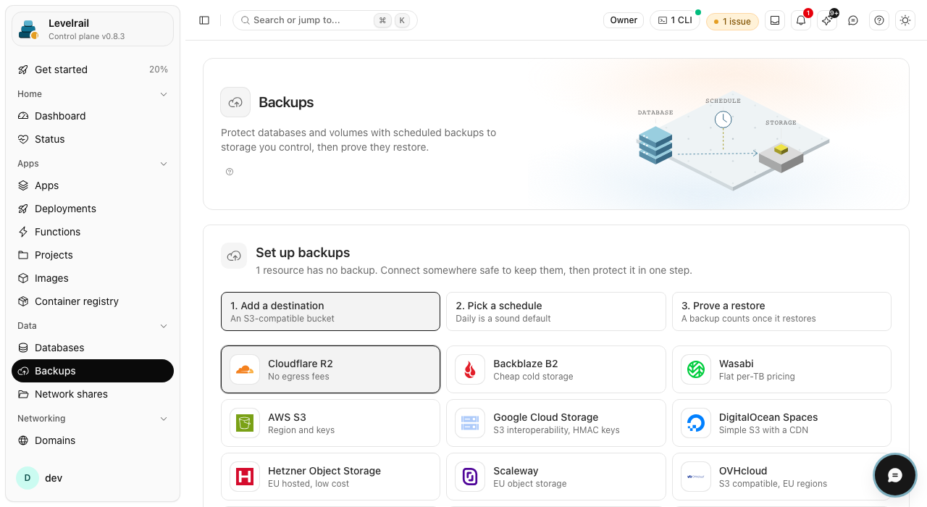Open the Status page

(x=93, y=139)
